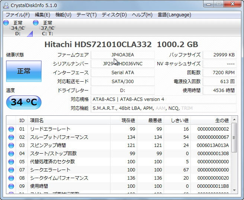Click the SATA/300 transfer mode field
This screenshot has width=244, height=200.
123,81
